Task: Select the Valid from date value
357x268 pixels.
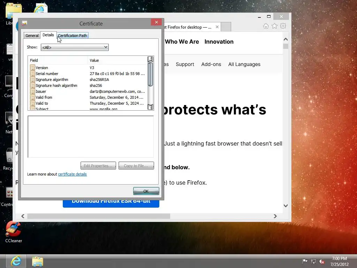Action: (116, 97)
